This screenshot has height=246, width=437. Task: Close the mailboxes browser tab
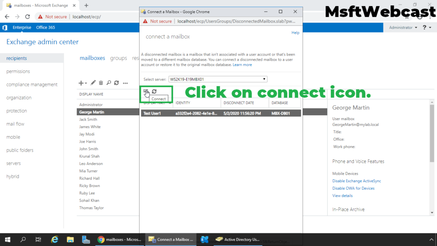(x=74, y=5)
